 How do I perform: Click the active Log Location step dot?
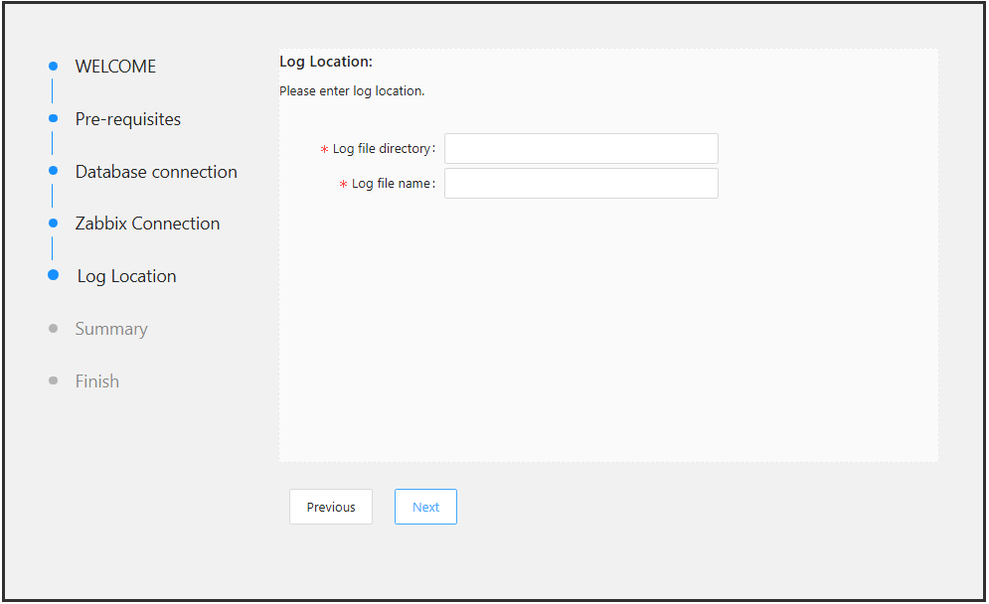[54, 275]
